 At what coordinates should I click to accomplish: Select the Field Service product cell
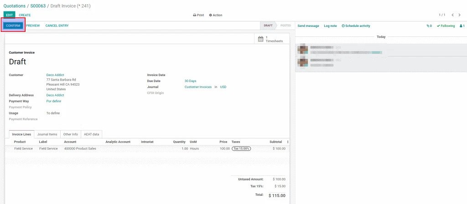(24, 148)
